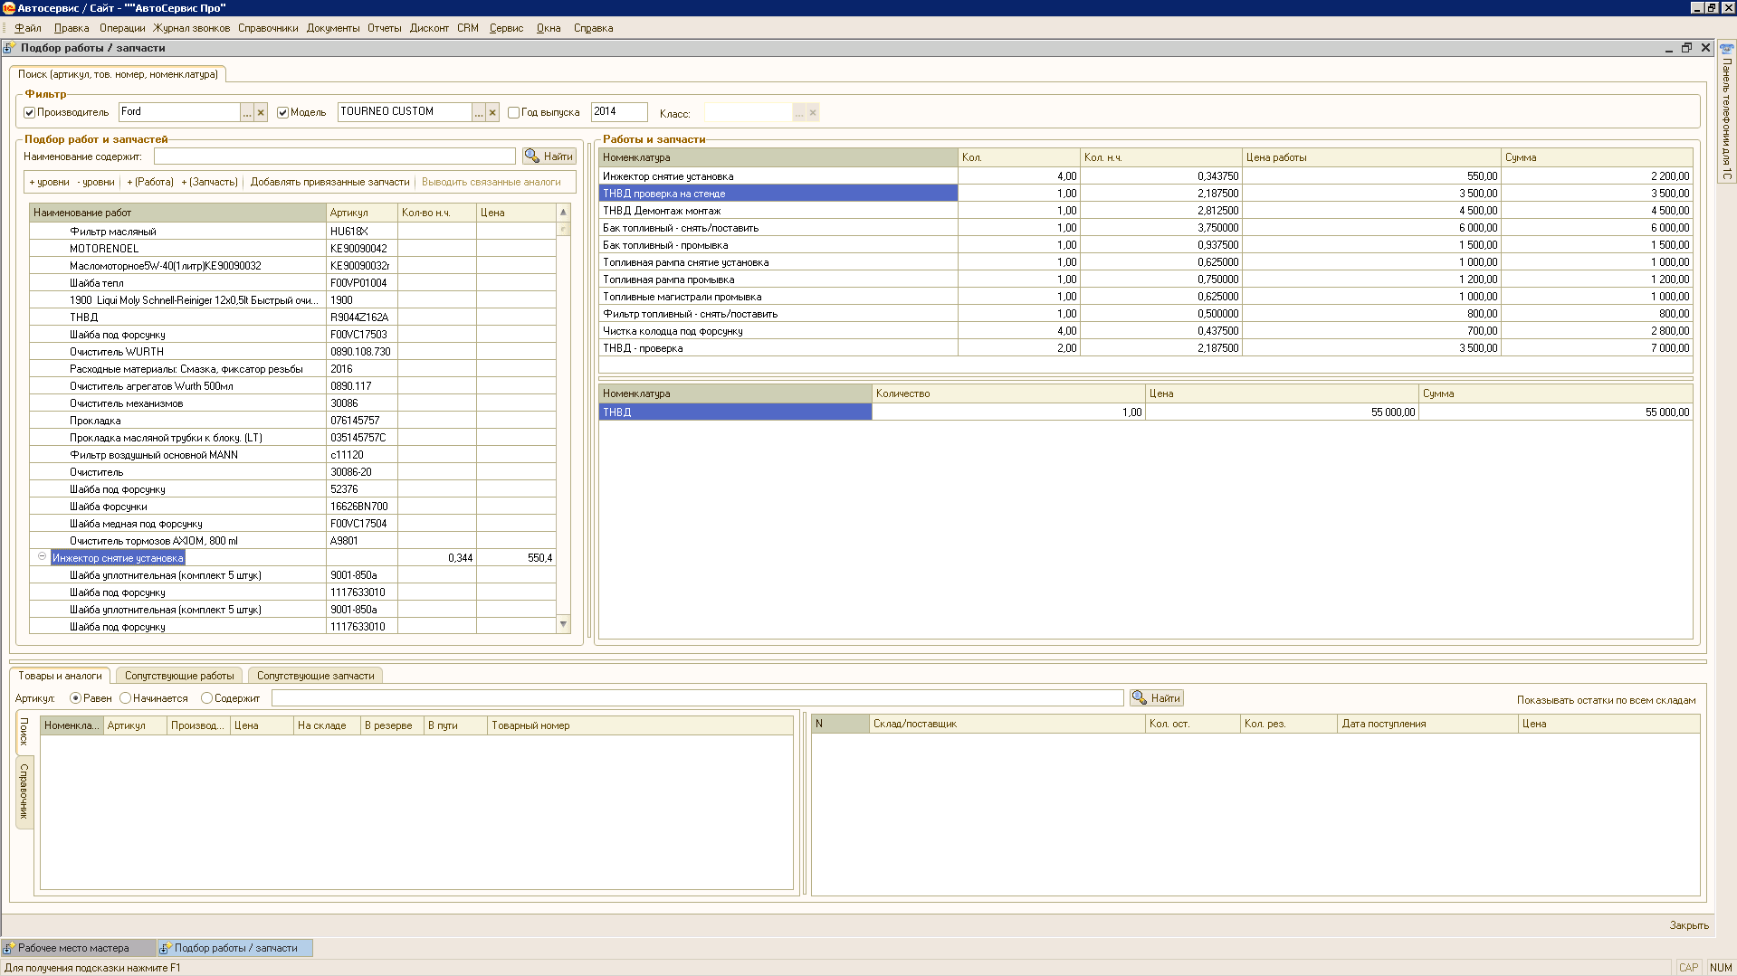Clear the Модель TOURNEO CUSTOM field with X
Viewport: 1737px width, 976px height.
point(492,113)
